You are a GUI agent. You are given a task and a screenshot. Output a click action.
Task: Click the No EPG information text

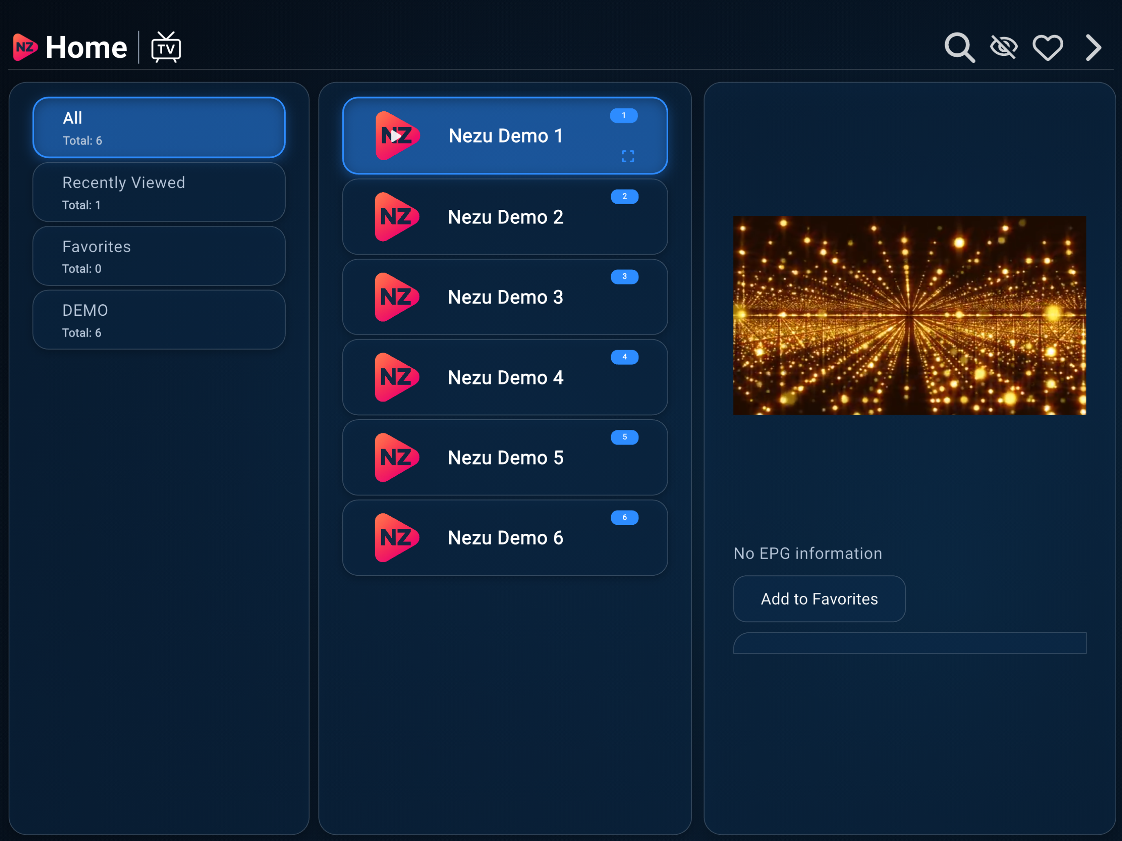(x=808, y=553)
